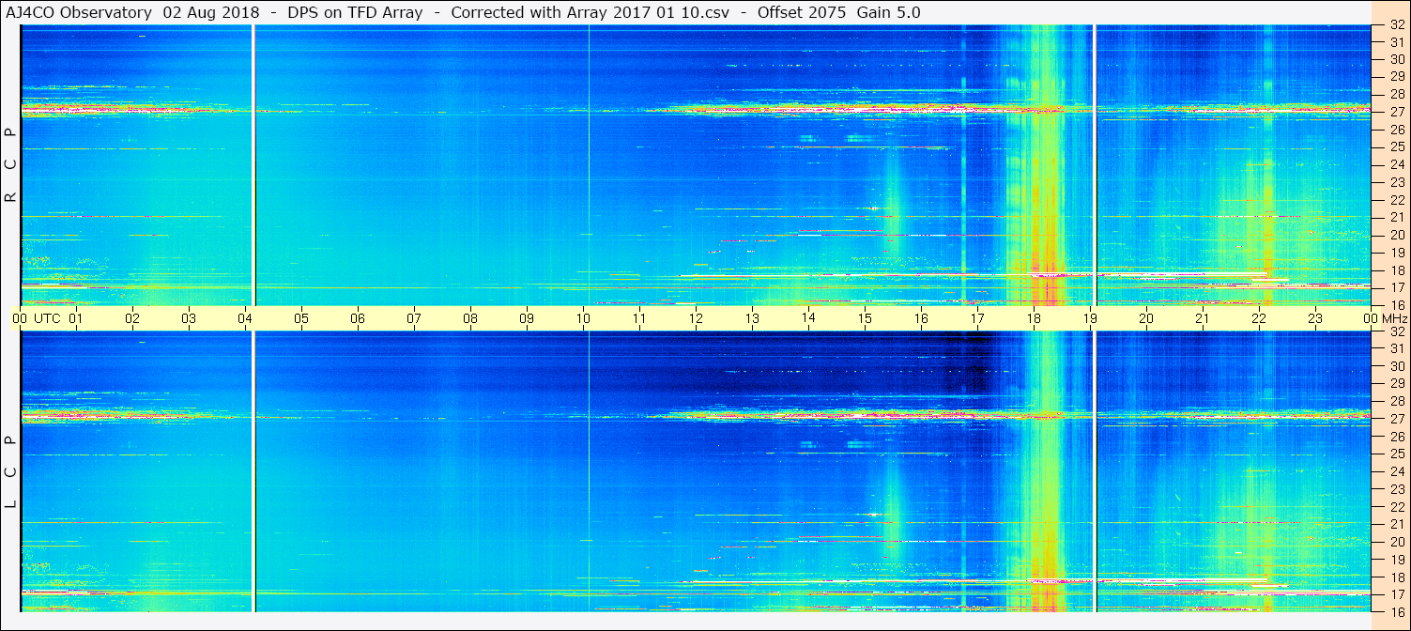The width and height of the screenshot is (1411, 631).
Task: Select the 08 hour mark on time axis
Action: click(x=470, y=318)
